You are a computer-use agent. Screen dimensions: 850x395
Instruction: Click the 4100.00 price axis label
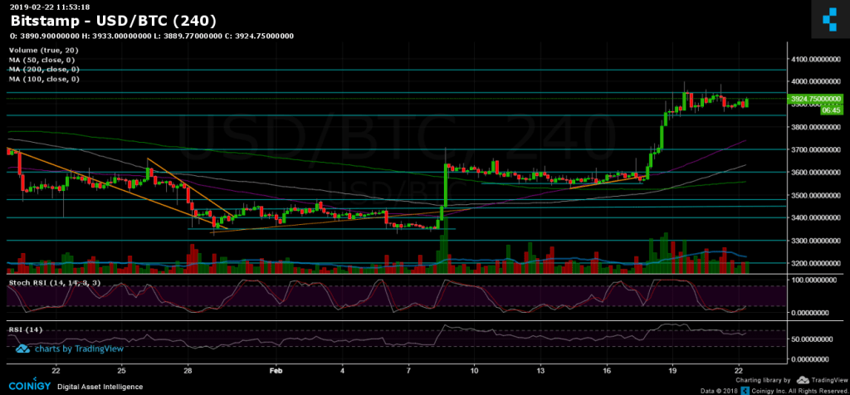(x=816, y=59)
